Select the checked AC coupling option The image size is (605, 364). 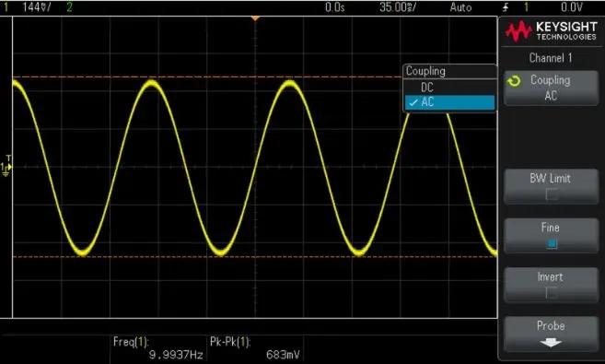[449, 102]
